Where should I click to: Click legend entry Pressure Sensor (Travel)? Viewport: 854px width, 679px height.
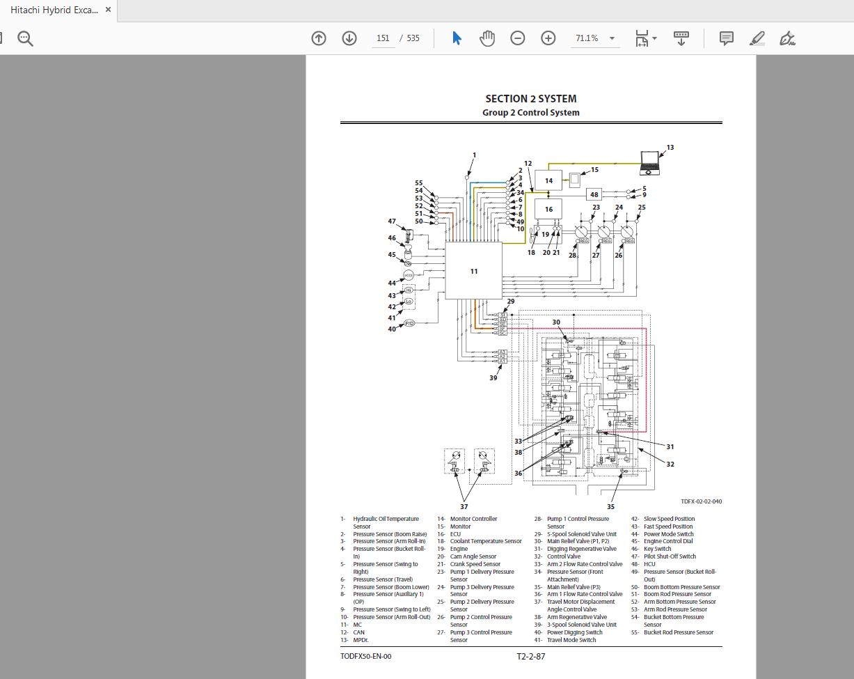pos(383,579)
